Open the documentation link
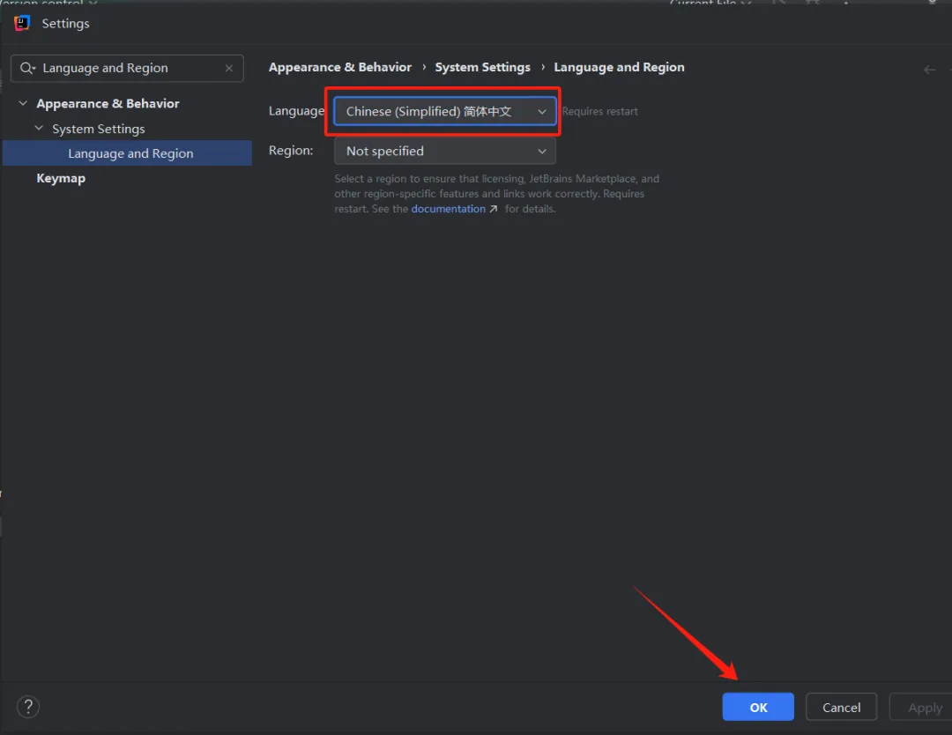Image resolution: width=952 pixels, height=735 pixels. point(448,209)
